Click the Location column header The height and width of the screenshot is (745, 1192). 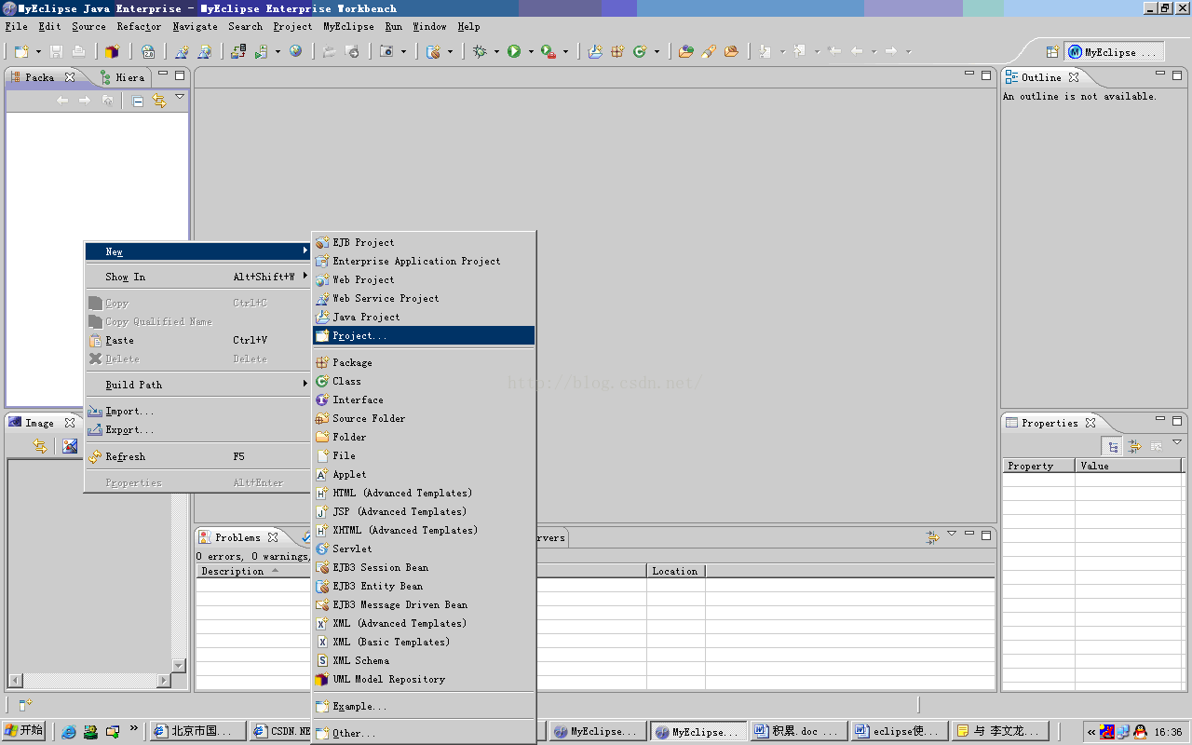(675, 571)
